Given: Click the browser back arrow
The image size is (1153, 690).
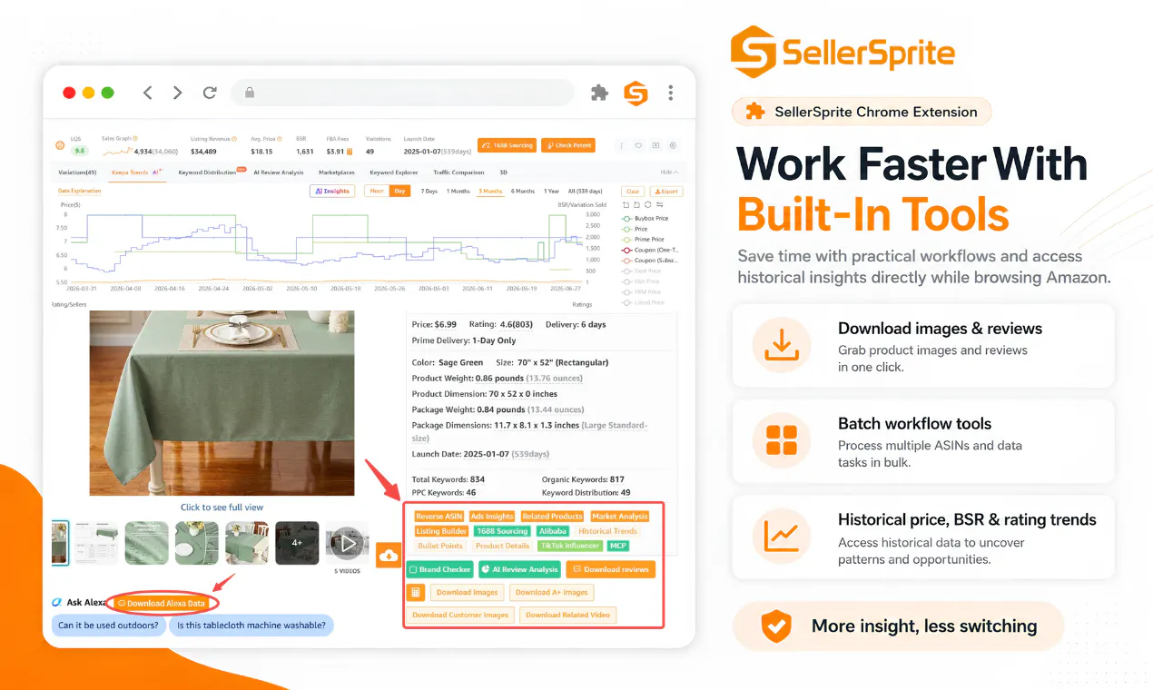Looking at the screenshot, I should 148,93.
